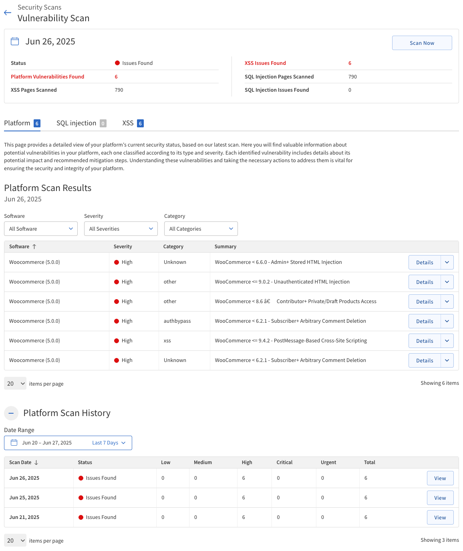Viewport: 463px width, 551px height.
Task: Click the "Jun 21, 2025" scan date cell
Action: [24, 517]
